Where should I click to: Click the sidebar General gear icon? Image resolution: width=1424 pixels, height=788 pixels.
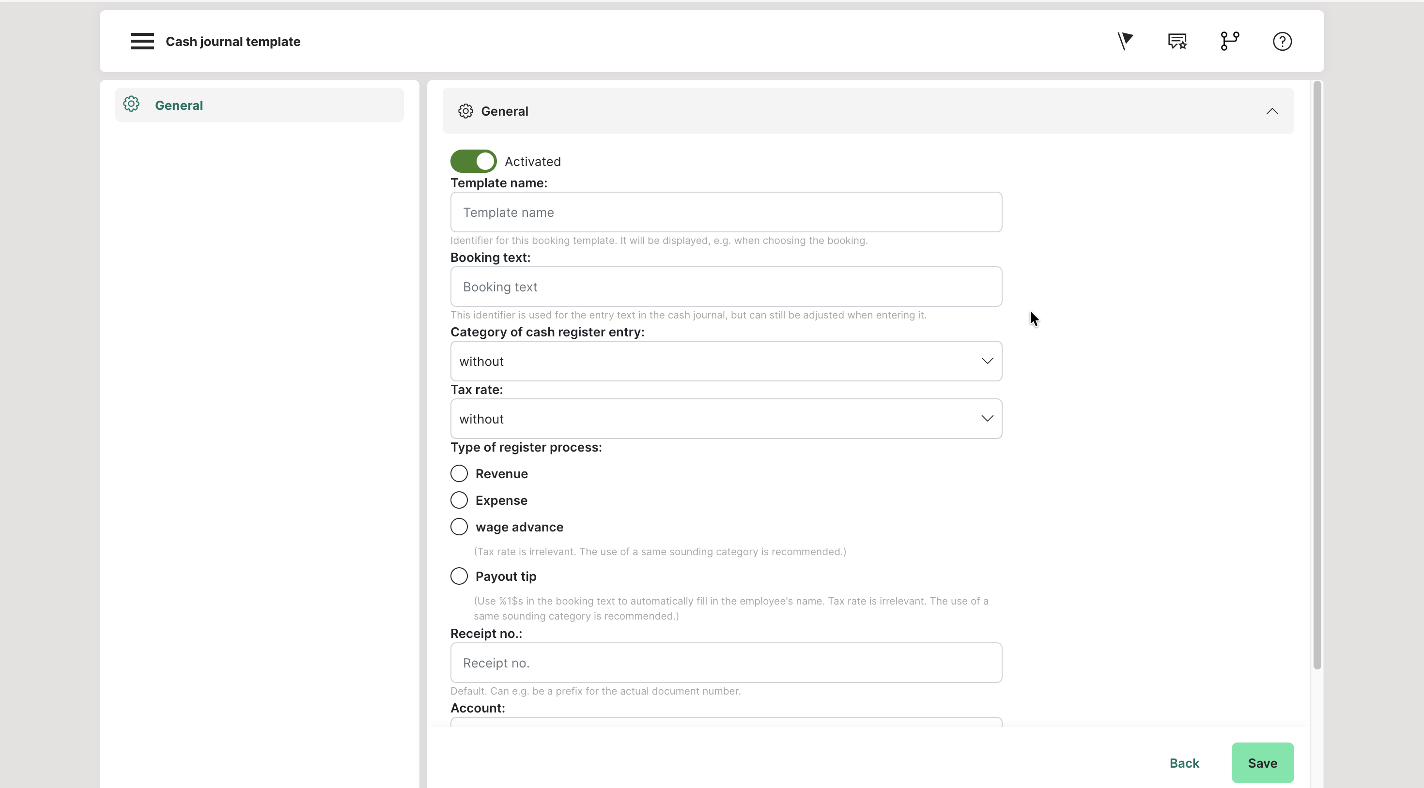pos(132,105)
